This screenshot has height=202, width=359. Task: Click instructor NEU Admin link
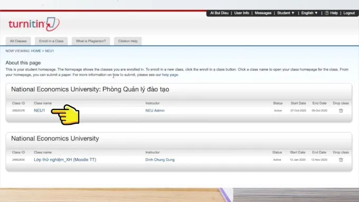tap(155, 111)
